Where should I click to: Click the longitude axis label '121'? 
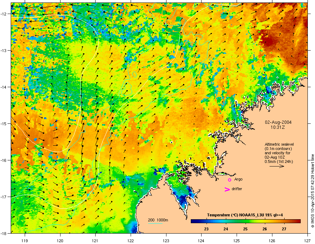tap(95, 240)
